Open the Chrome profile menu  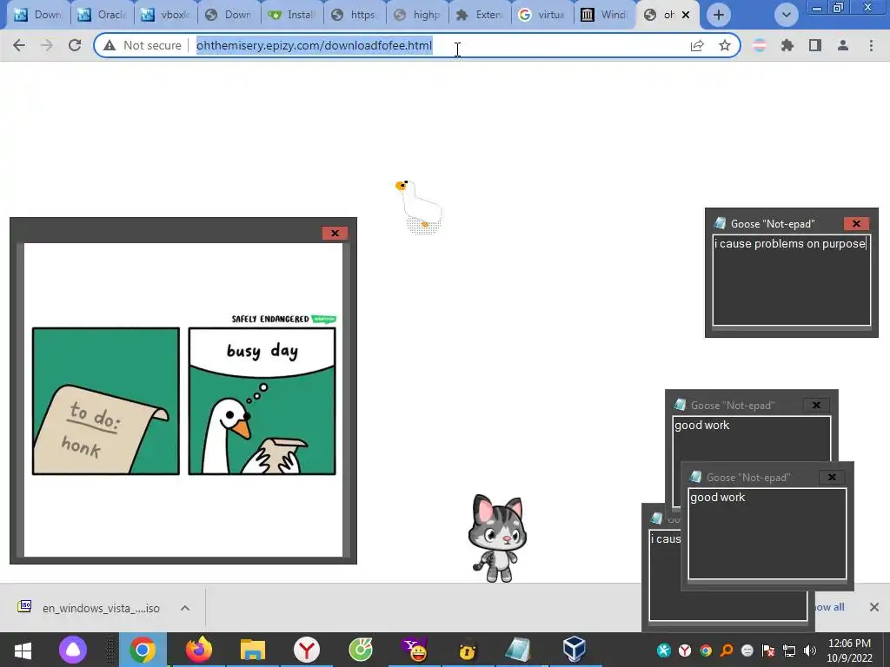point(843,45)
